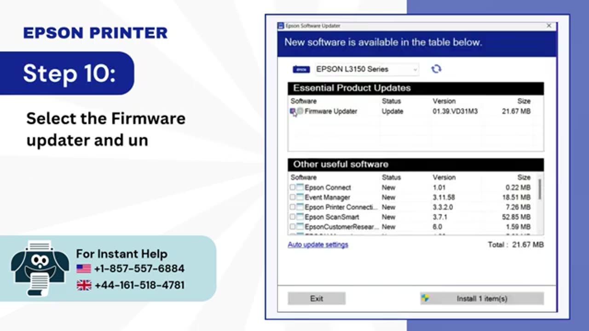Viewport: 589px width, 331px height.
Task: Click Install 1 item(s) button
Action: tap(482, 298)
